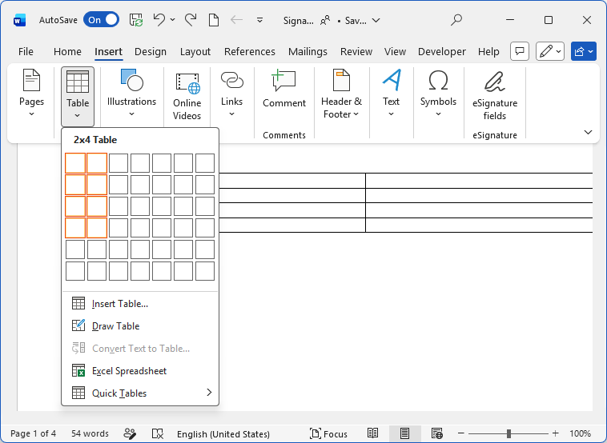
Task: Switch to the View tab
Action: pos(395,51)
